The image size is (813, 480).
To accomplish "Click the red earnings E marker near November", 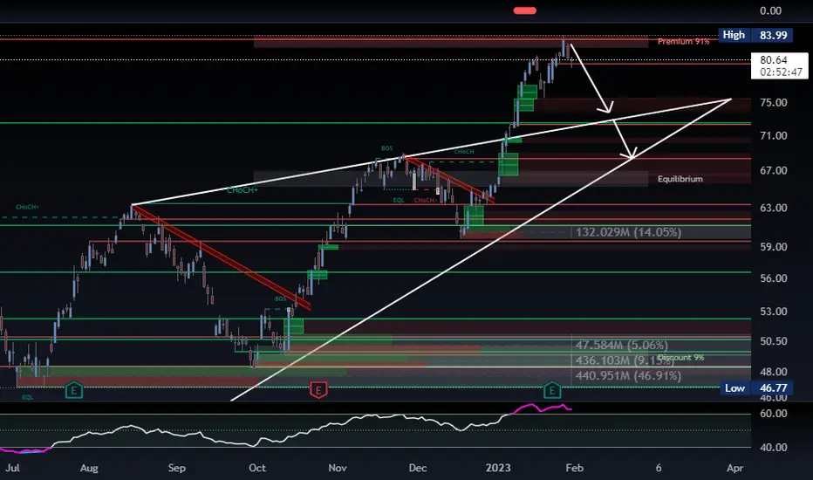I will click(x=318, y=390).
